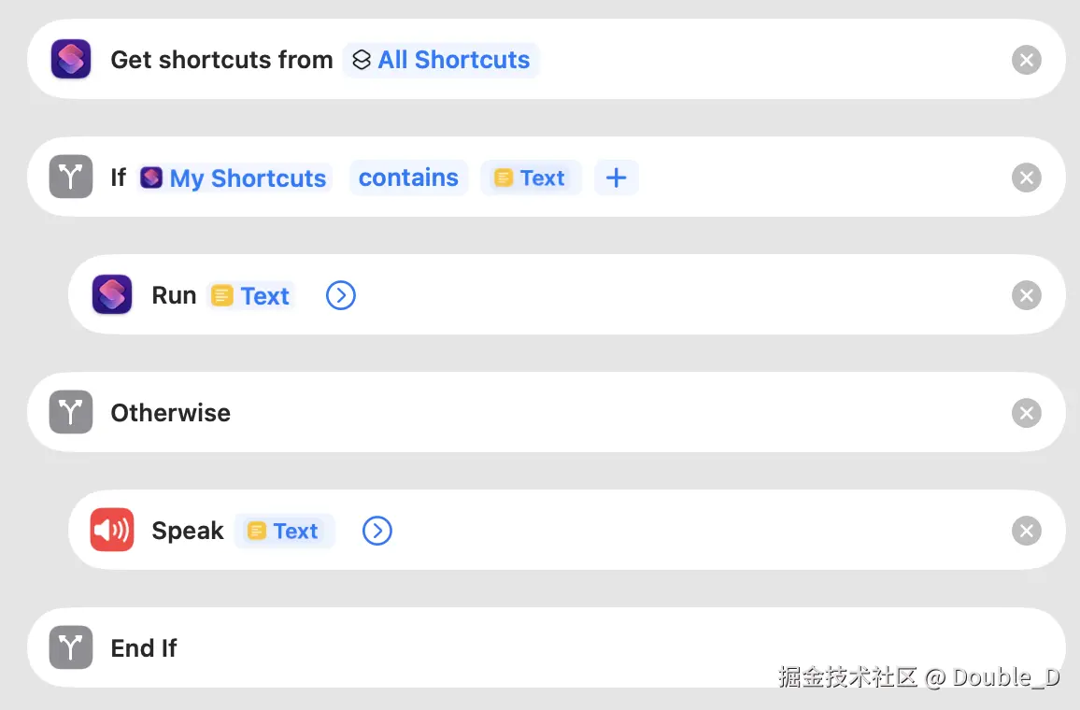Viewport: 1080px width, 710px height.
Task: Click the Otherwise branch icon
Action: click(71, 412)
